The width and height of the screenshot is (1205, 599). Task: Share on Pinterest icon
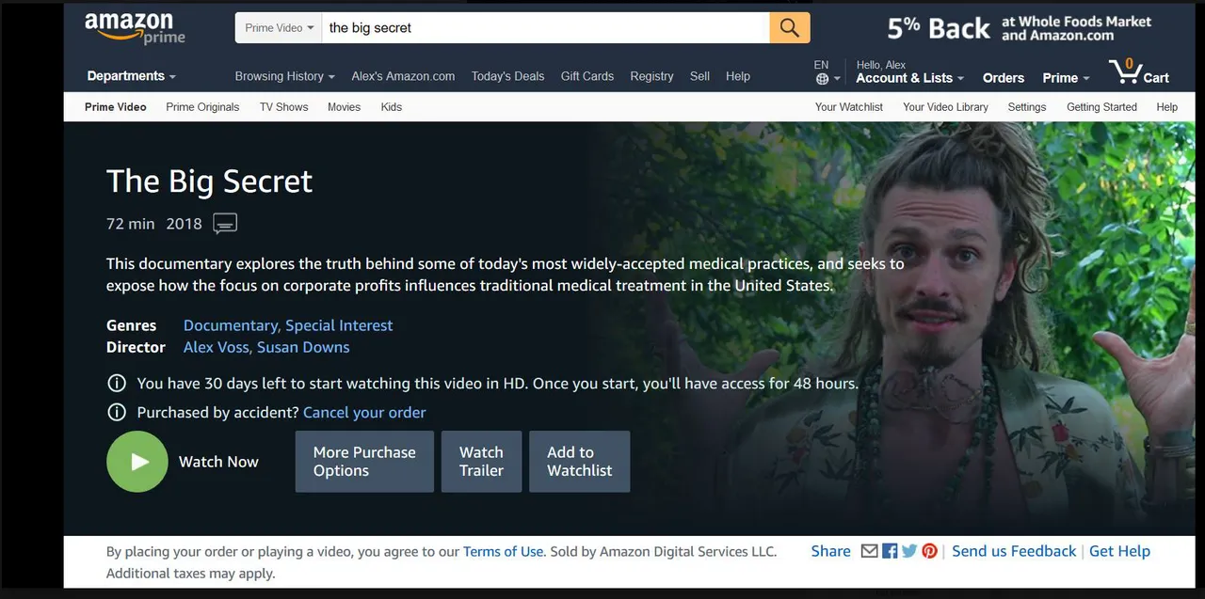click(930, 552)
